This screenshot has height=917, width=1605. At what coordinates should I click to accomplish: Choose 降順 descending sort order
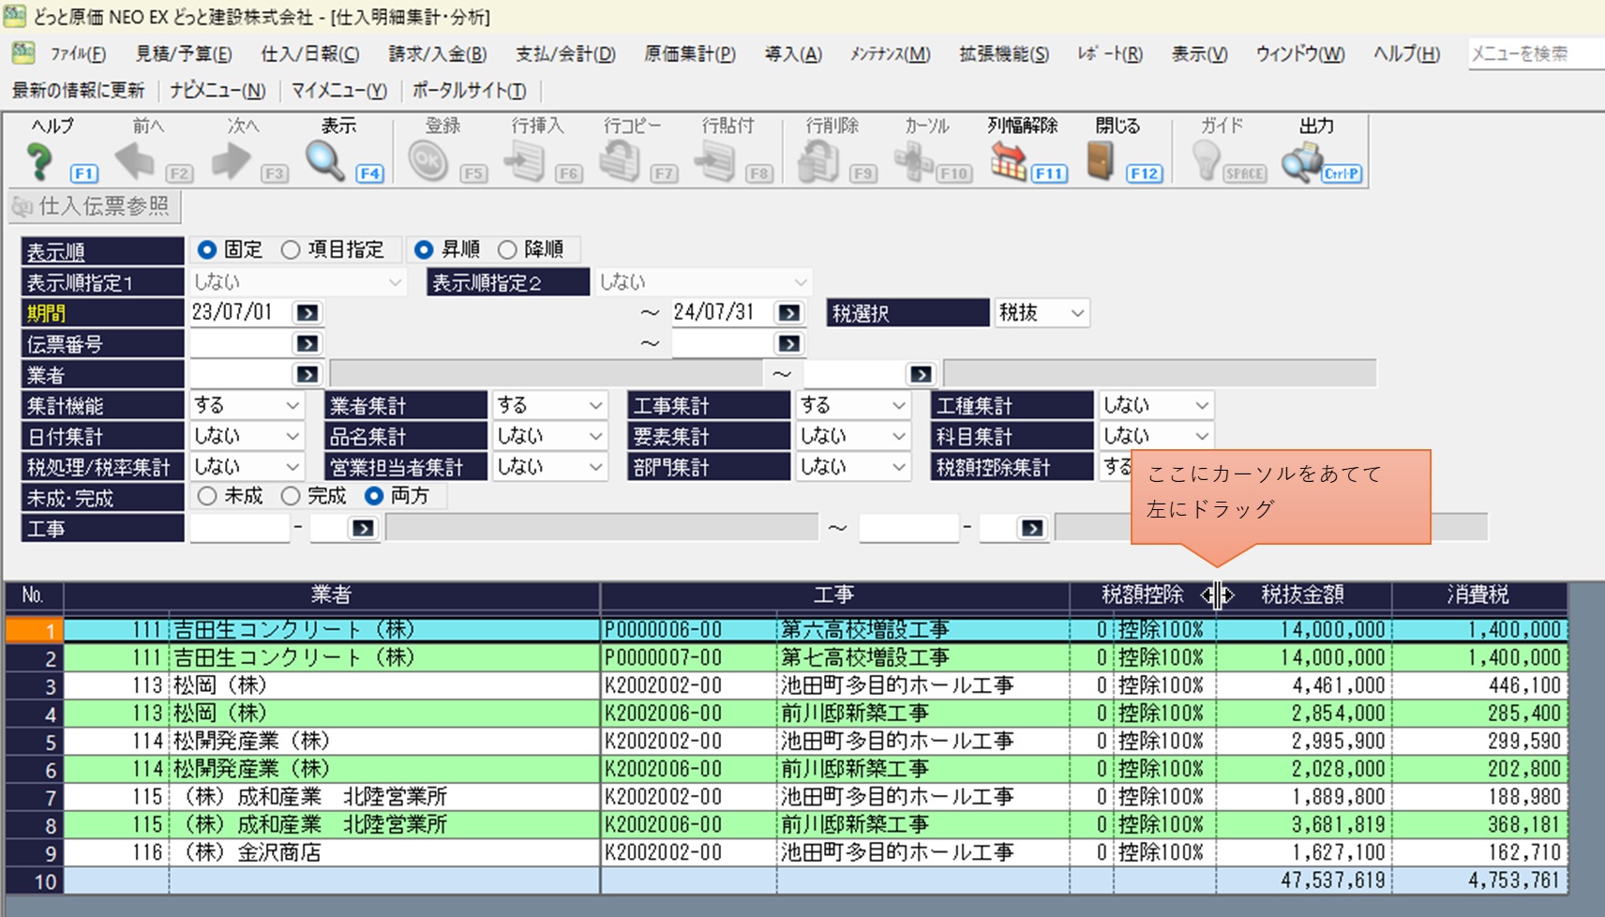[x=507, y=250]
